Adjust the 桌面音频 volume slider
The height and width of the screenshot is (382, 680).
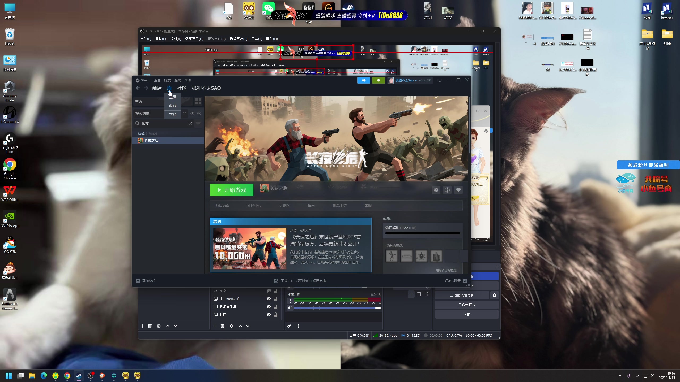(378, 308)
